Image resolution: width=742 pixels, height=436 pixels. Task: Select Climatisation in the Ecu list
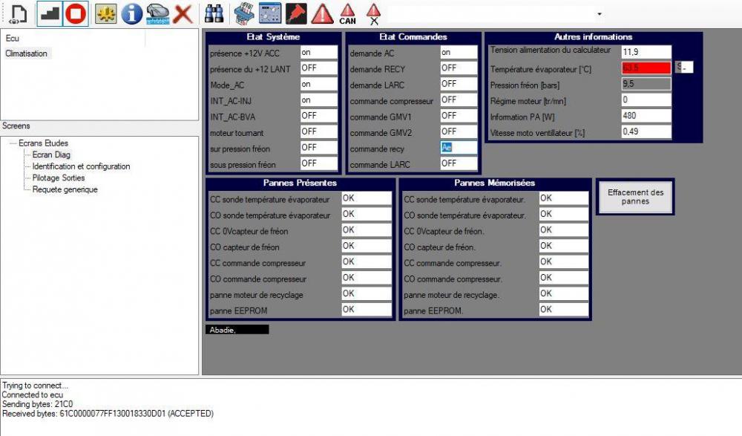pyautogui.click(x=27, y=53)
